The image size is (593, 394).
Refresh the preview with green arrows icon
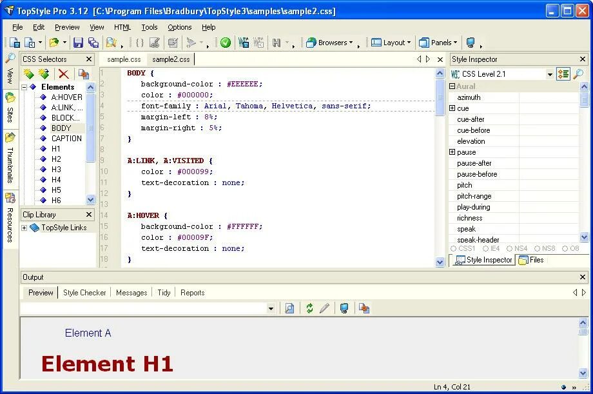309,308
